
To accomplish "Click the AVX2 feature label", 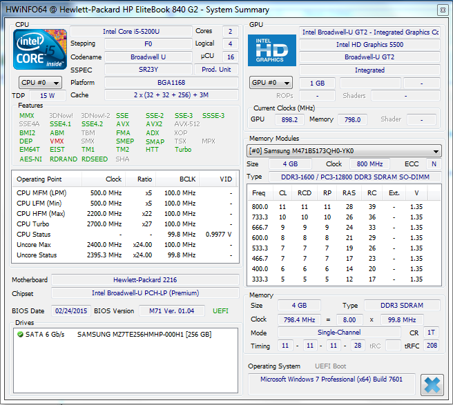I will tap(154, 124).
